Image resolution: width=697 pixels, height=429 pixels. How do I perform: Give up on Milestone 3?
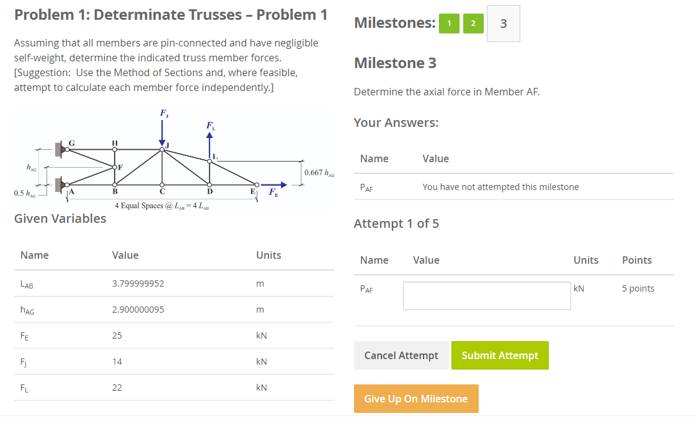416,399
